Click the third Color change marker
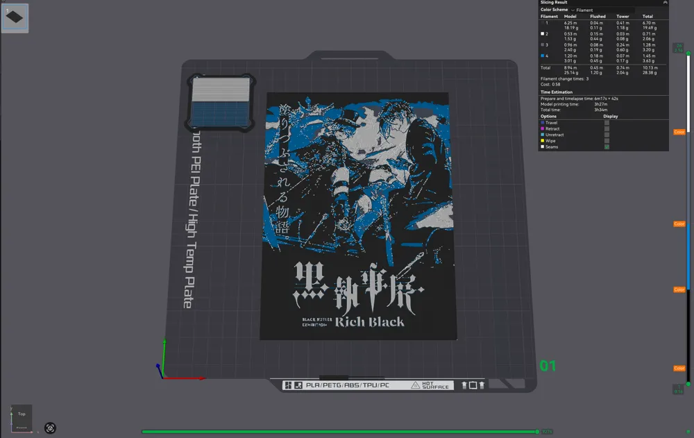Screen dimensions: 694x438 pyautogui.click(x=679, y=289)
